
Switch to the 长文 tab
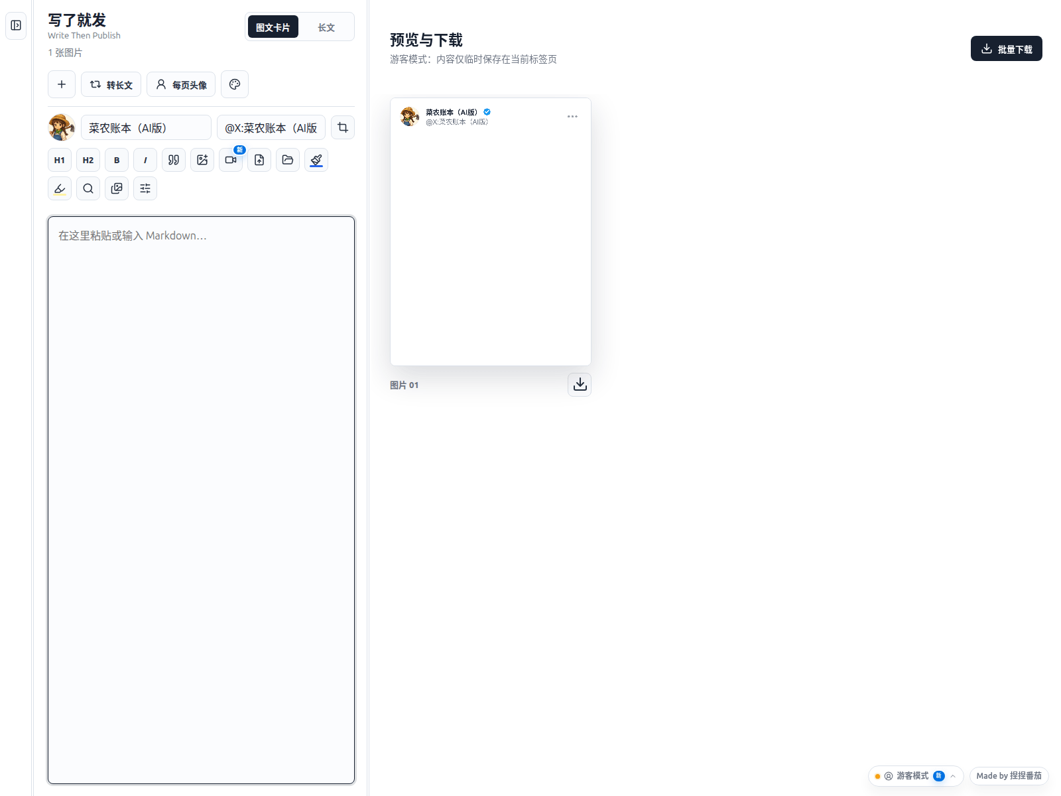[x=326, y=27]
